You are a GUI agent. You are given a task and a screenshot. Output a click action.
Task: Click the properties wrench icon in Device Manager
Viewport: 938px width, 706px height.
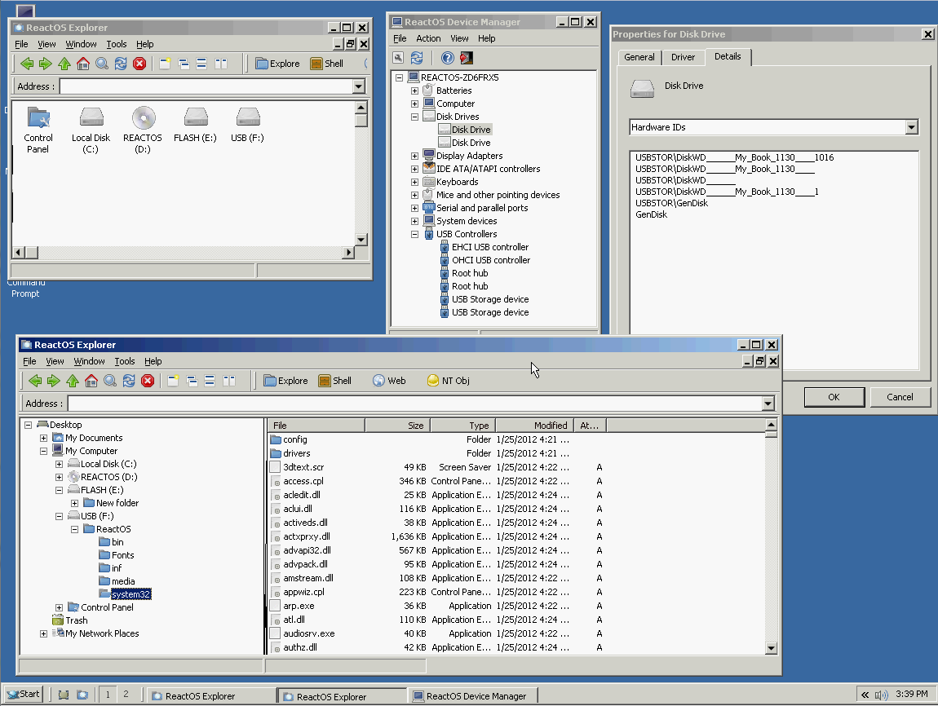pyautogui.click(x=397, y=58)
